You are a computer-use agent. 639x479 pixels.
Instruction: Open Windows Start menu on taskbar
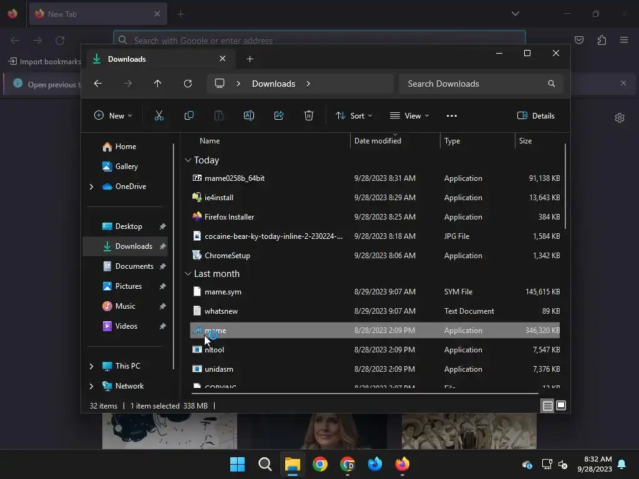[x=237, y=464]
